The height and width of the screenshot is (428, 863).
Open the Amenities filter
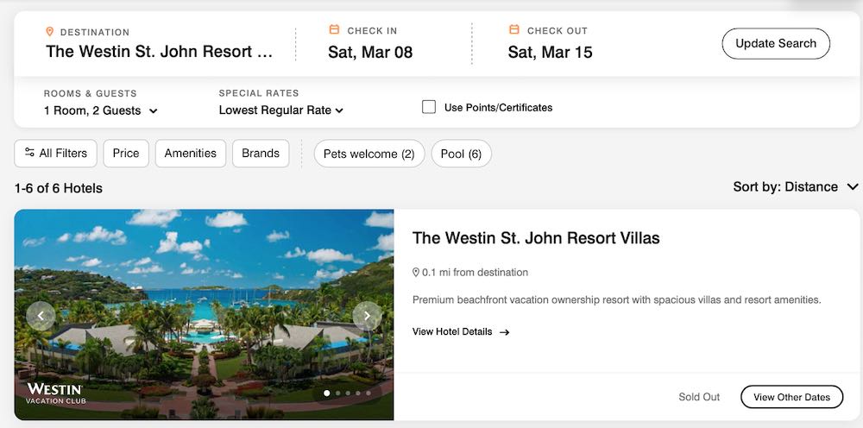click(190, 153)
